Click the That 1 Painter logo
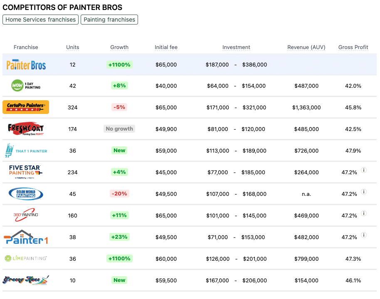 [x=26, y=151]
